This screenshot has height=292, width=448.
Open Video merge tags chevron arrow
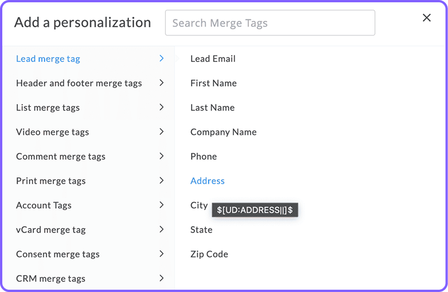(x=162, y=132)
